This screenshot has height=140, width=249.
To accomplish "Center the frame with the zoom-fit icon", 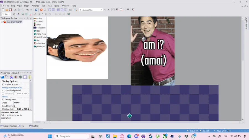I will pyautogui.click(x=69, y=14).
